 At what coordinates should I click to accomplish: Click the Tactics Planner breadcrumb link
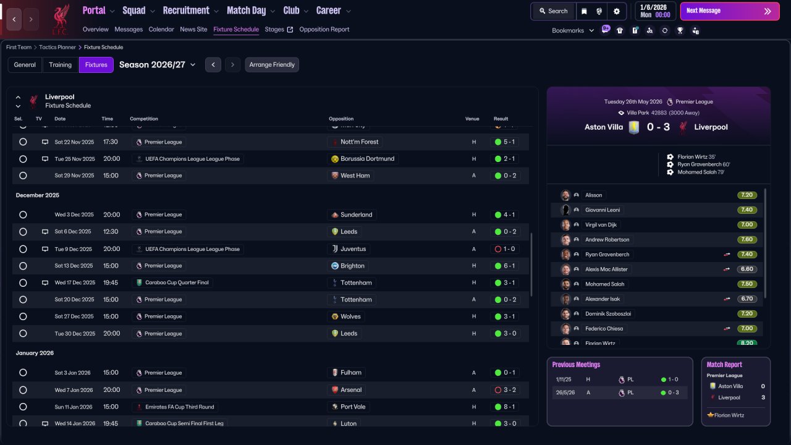coord(57,47)
